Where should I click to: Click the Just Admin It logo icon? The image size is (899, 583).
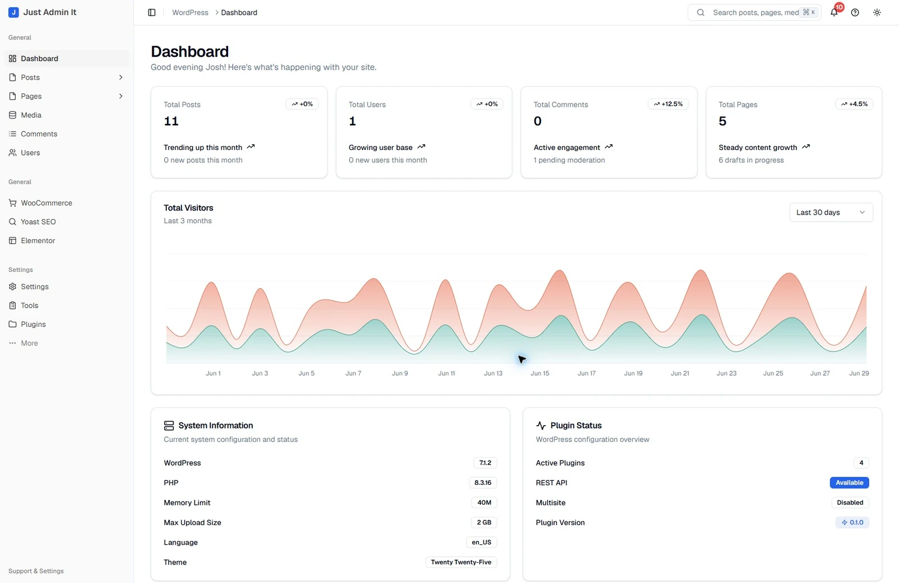[x=13, y=12]
